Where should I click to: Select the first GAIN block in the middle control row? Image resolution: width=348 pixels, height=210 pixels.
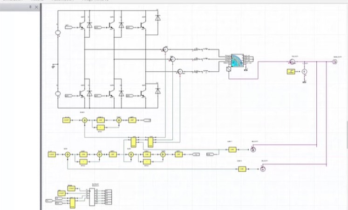[83, 154]
